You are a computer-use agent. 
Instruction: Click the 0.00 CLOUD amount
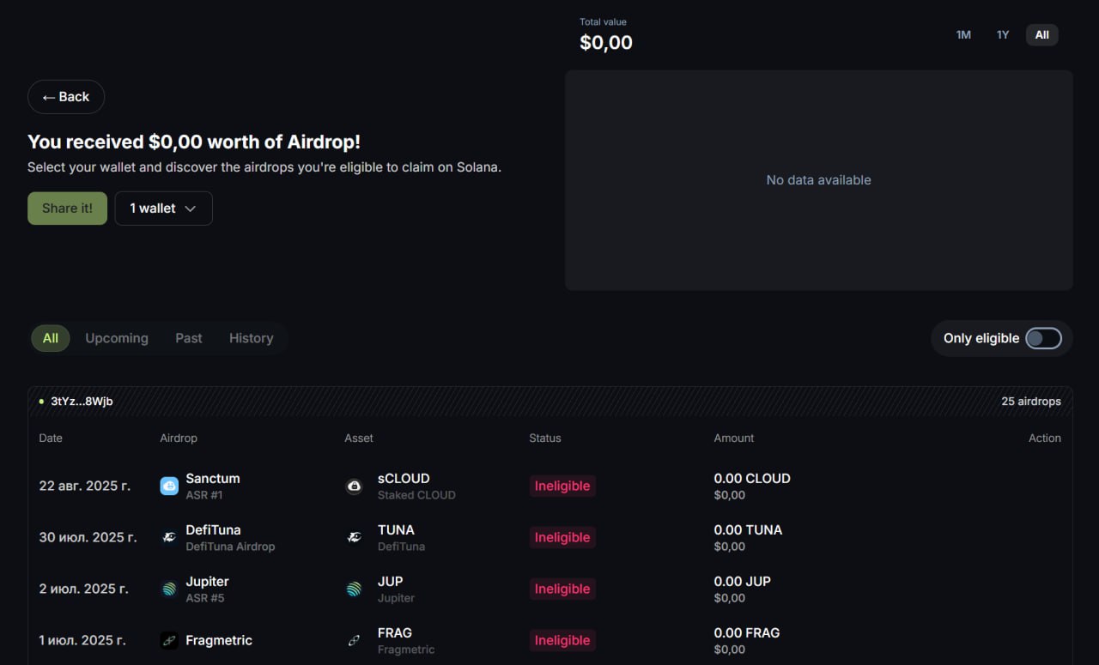pyautogui.click(x=752, y=479)
